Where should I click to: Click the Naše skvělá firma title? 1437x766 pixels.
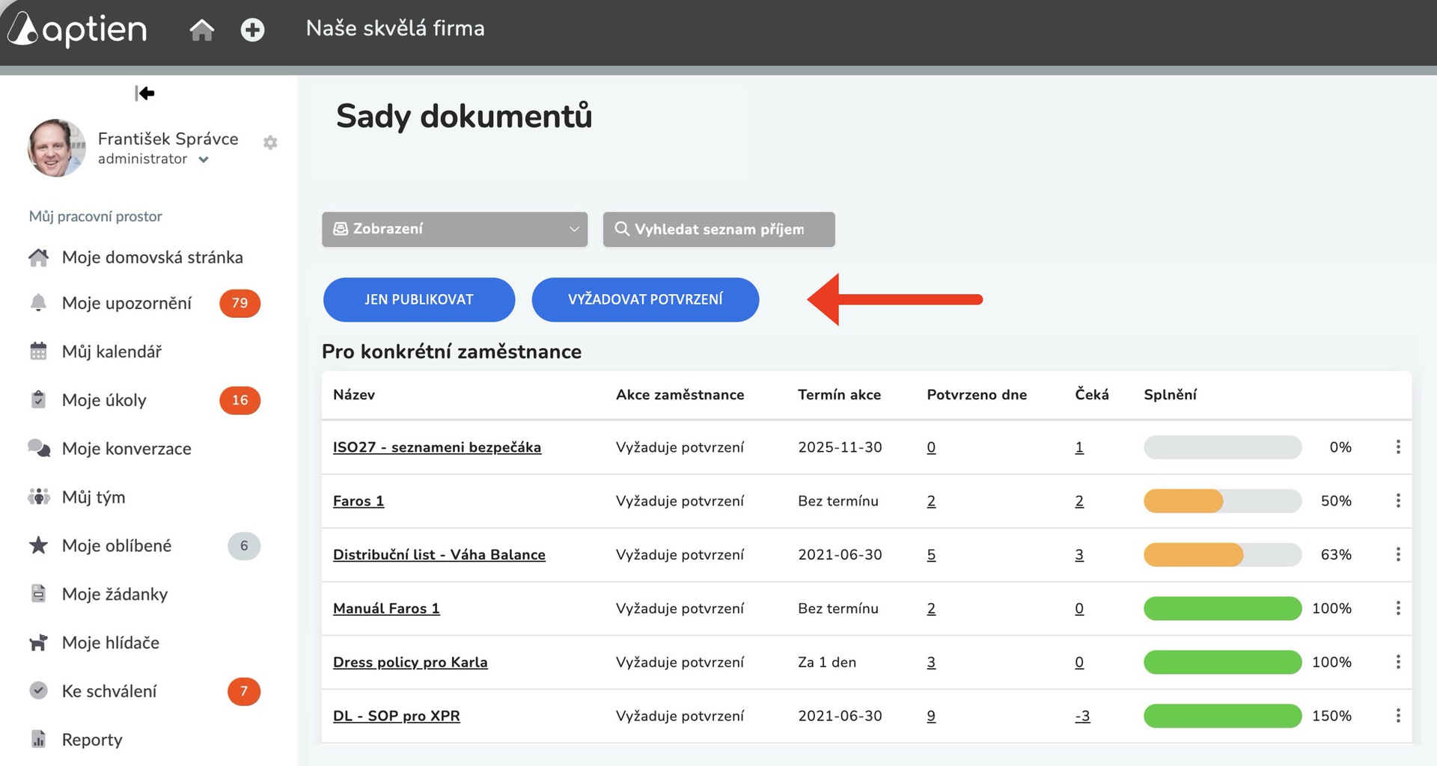coord(395,28)
